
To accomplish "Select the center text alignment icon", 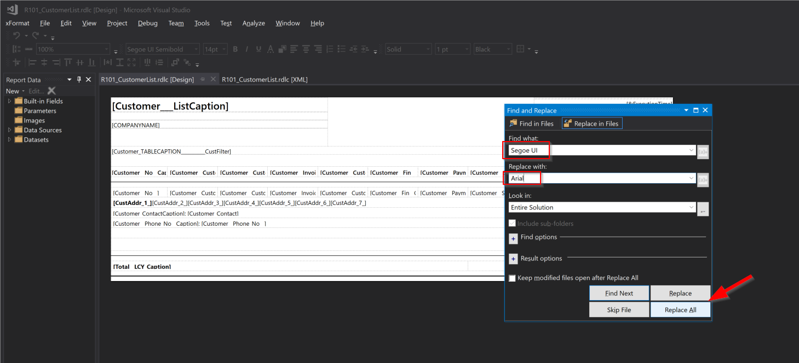I will tap(306, 49).
